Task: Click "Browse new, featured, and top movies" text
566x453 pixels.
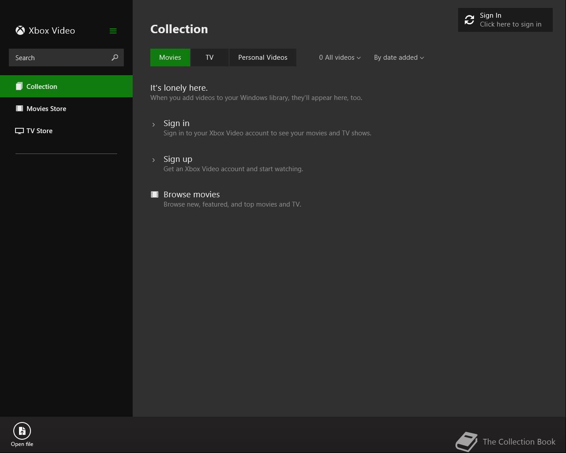Action: 233,204
